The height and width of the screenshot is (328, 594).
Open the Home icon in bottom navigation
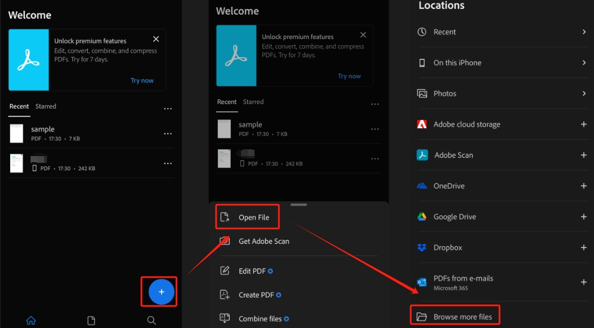[x=31, y=321]
